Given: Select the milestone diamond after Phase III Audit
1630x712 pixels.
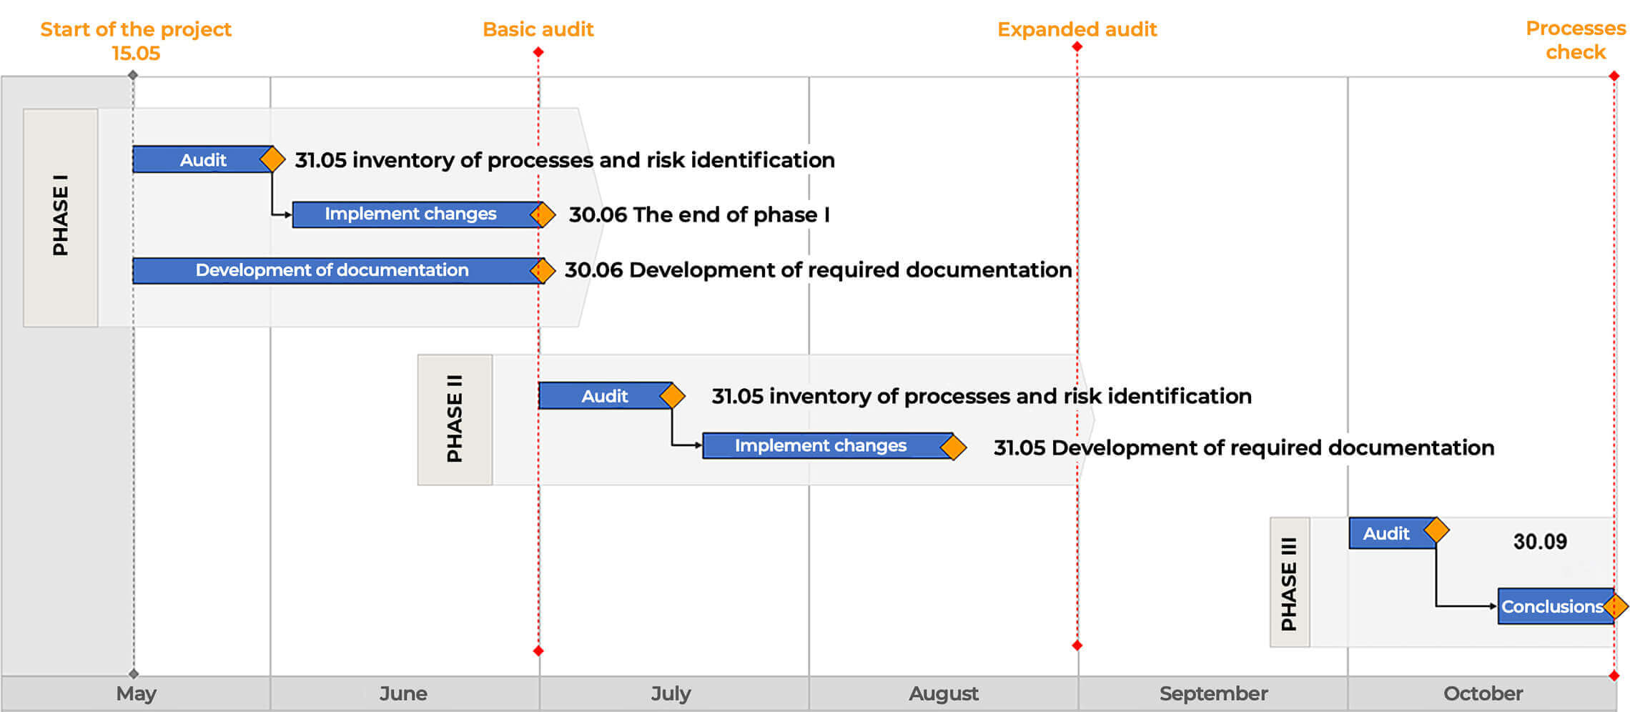Looking at the screenshot, I should 1436,530.
